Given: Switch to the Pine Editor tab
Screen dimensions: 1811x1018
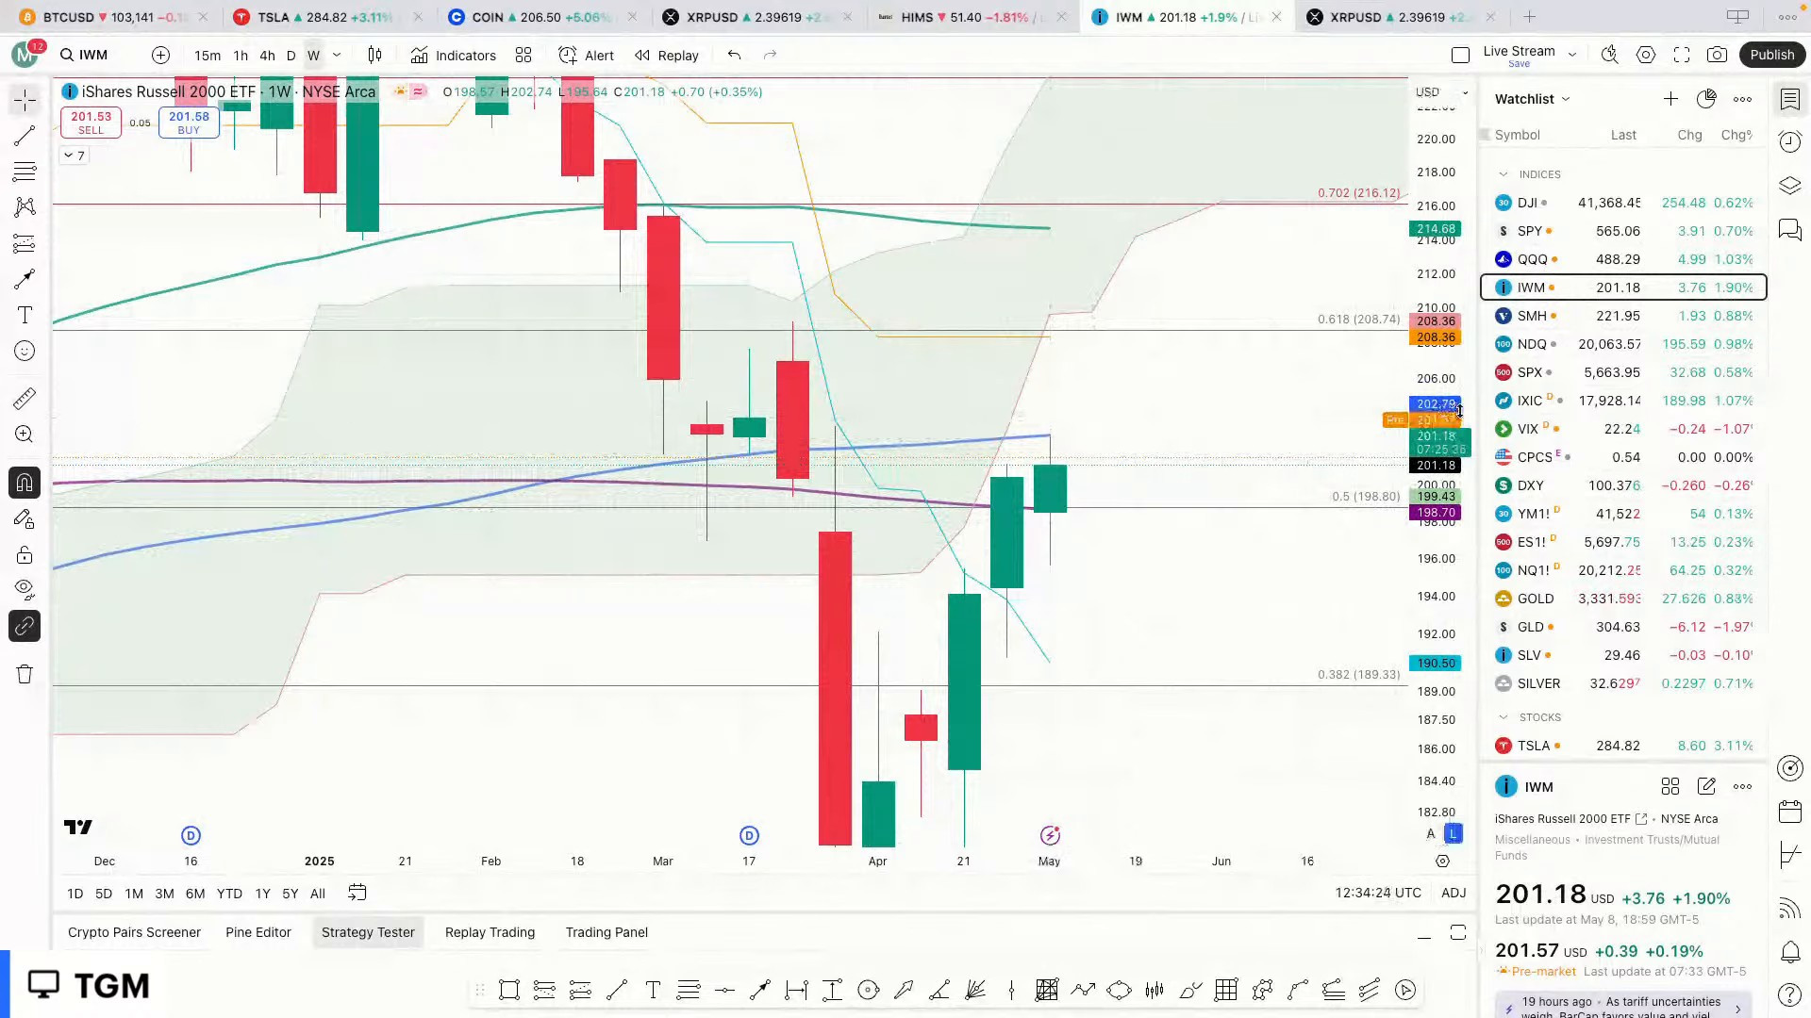Looking at the screenshot, I should click(x=258, y=932).
